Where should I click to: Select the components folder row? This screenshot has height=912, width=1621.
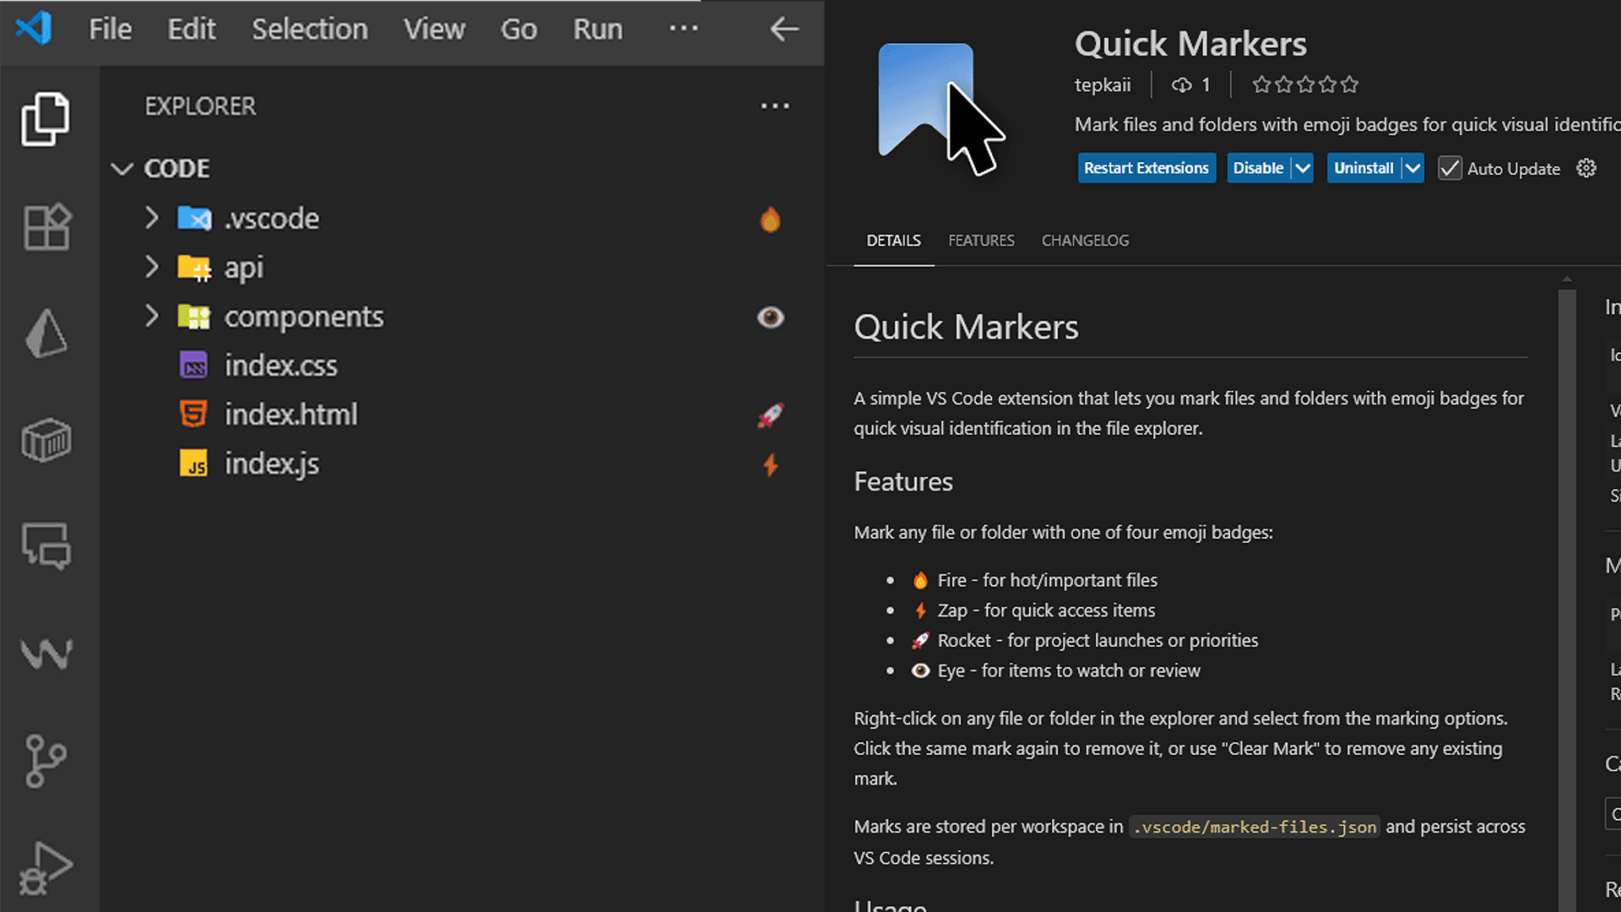click(463, 317)
